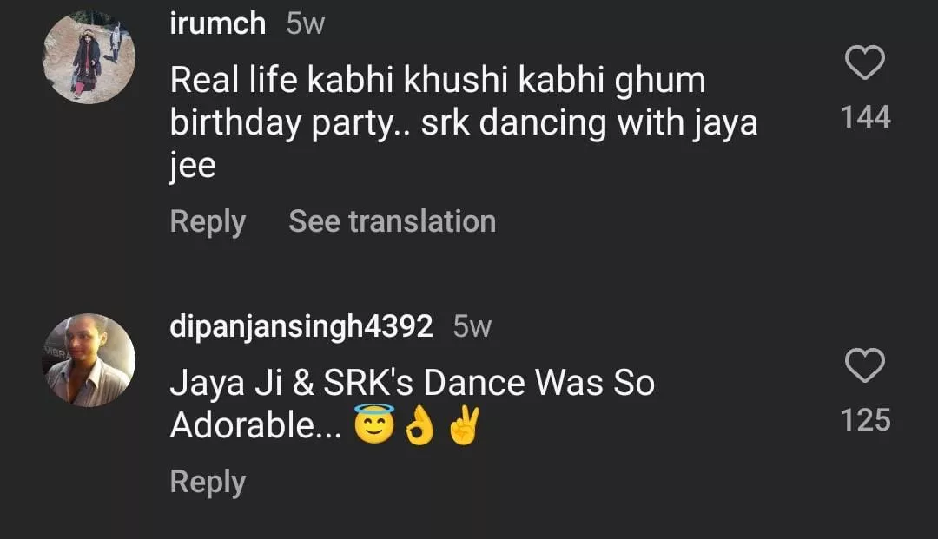Select the comment text starting 'Jaya Ji & SRK's'
The height and width of the screenshot is (539, 938).
point(412,383)
